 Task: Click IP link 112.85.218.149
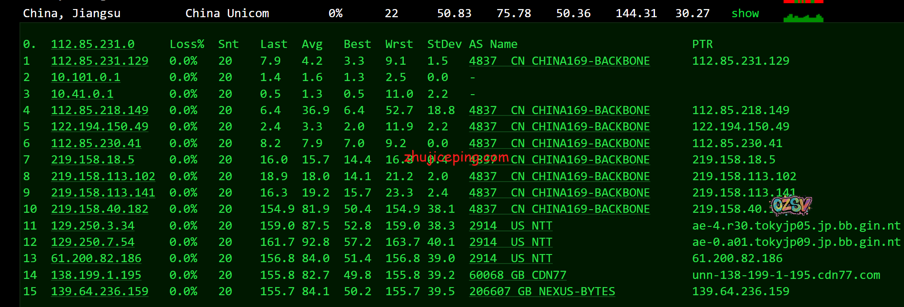pos(99,110)
